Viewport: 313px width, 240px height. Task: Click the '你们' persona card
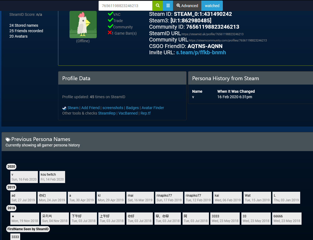pos(52,198)
